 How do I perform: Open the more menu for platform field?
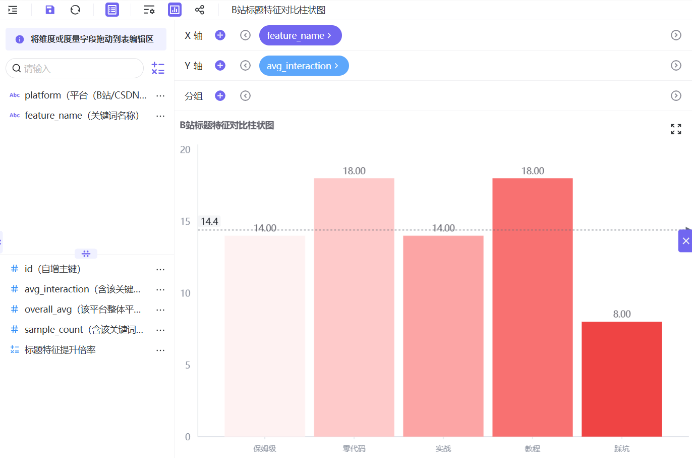[x=160, y=95]
